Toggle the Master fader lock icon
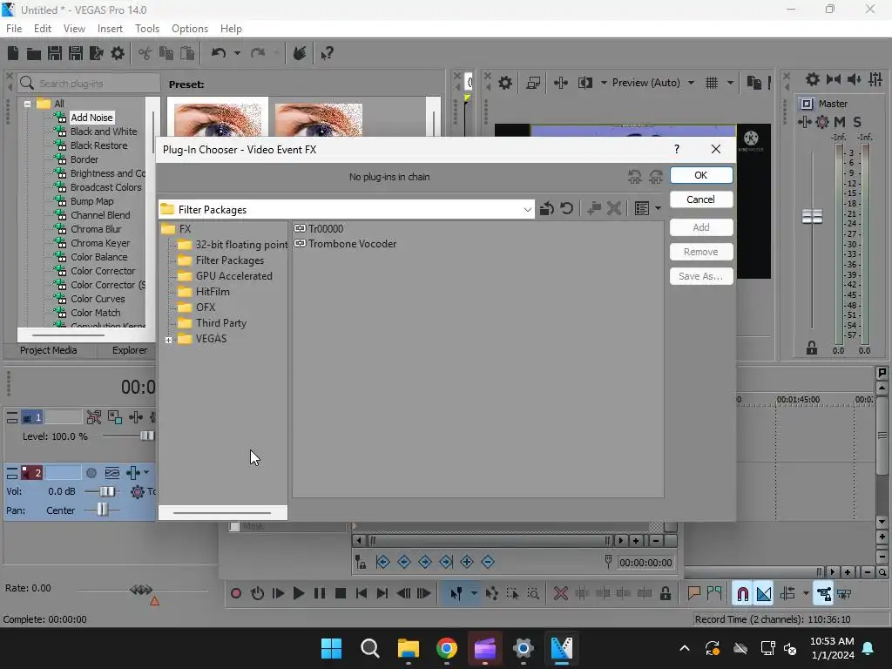 812,348
